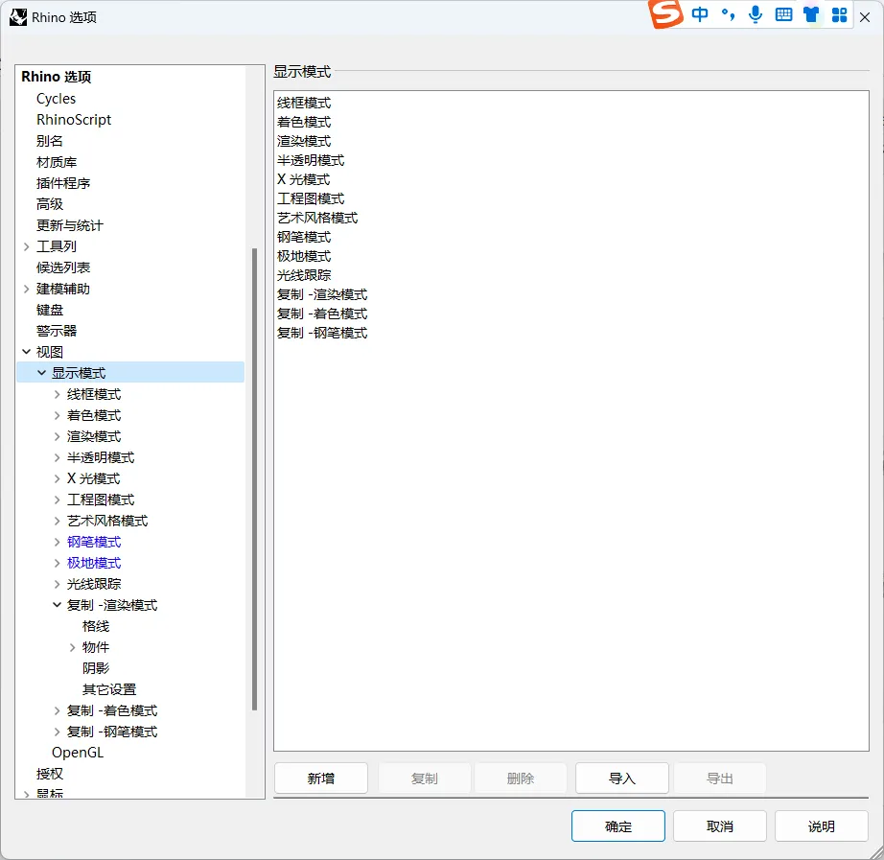Image resolution: width=884 pixels, height=860 pixels.
Task: Collapse 复制 -渲染模式 tree node
Action: [x=57, y=605]
